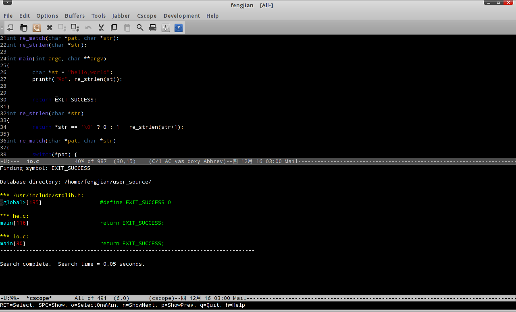Select the *** io.c: result heading
Image resolution: width=516 pixels, height=312 pixels.
pyautogui.click(x=15, y=236)
